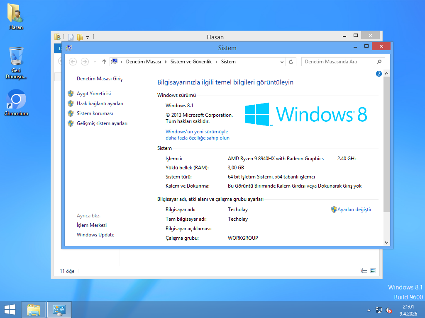Open the Recycle Bin desktop icon
425x318 pixels.
click(x=16, y=63)
